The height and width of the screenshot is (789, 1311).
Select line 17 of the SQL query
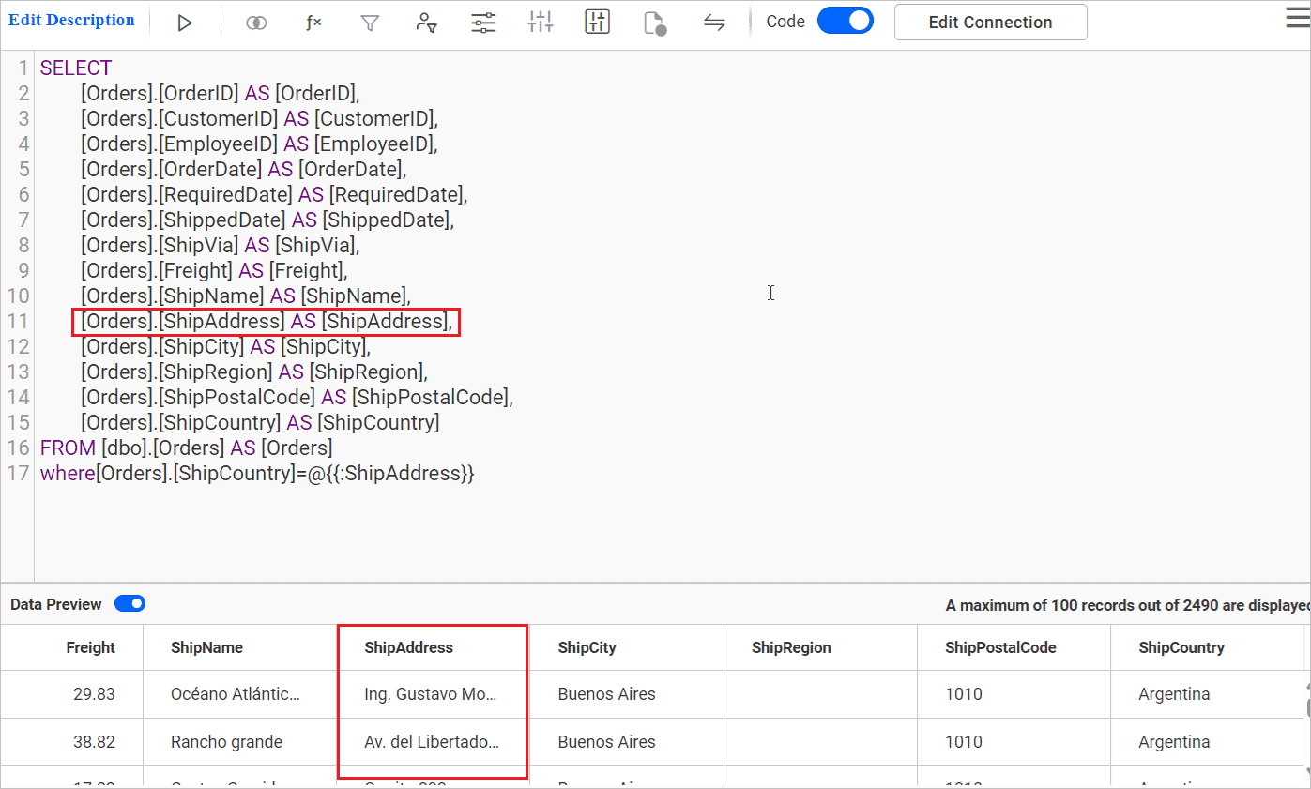257,473
